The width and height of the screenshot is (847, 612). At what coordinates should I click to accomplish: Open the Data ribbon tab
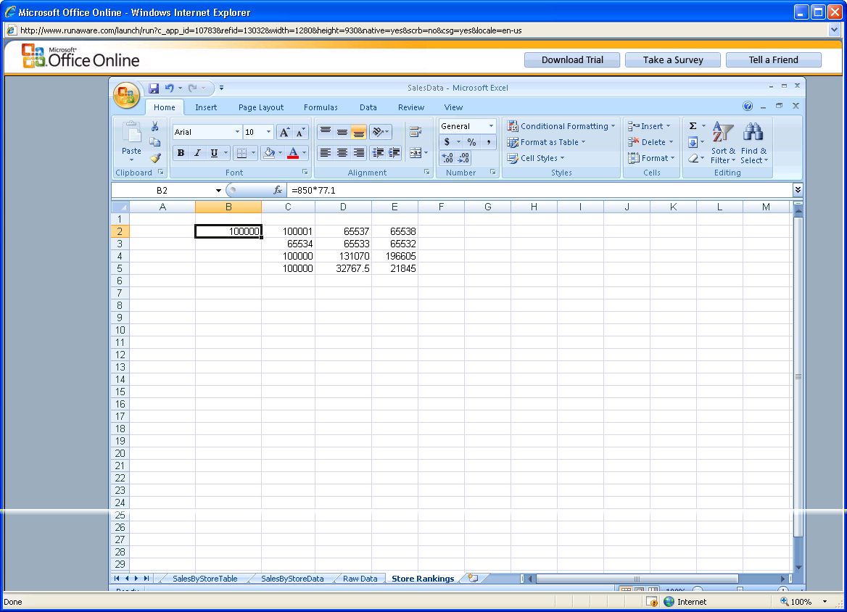coord(368,107)
